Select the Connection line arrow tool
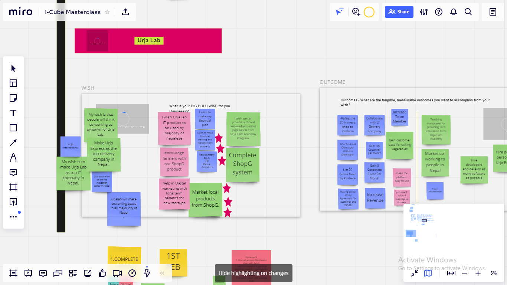 13,142
